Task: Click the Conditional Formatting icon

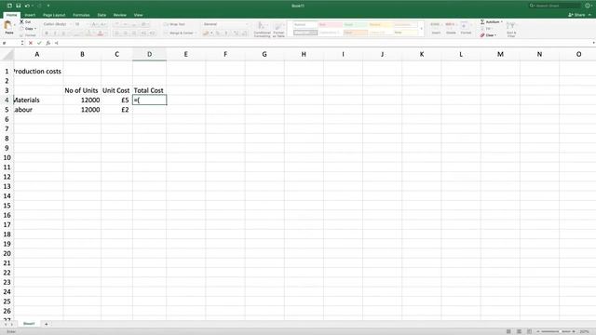Action: click(262, 26)
